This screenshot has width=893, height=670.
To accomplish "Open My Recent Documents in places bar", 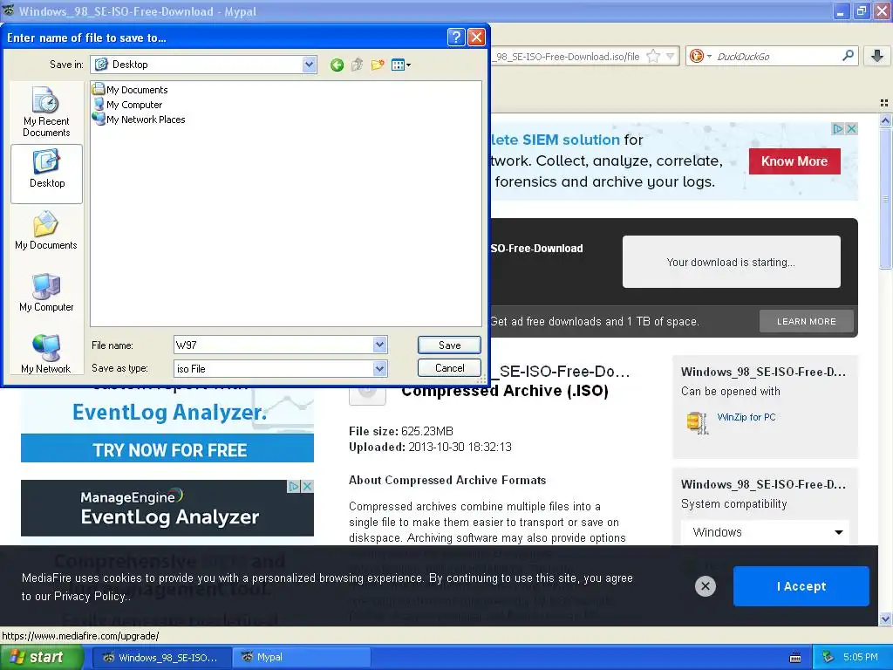I will [x=46, y=113].
